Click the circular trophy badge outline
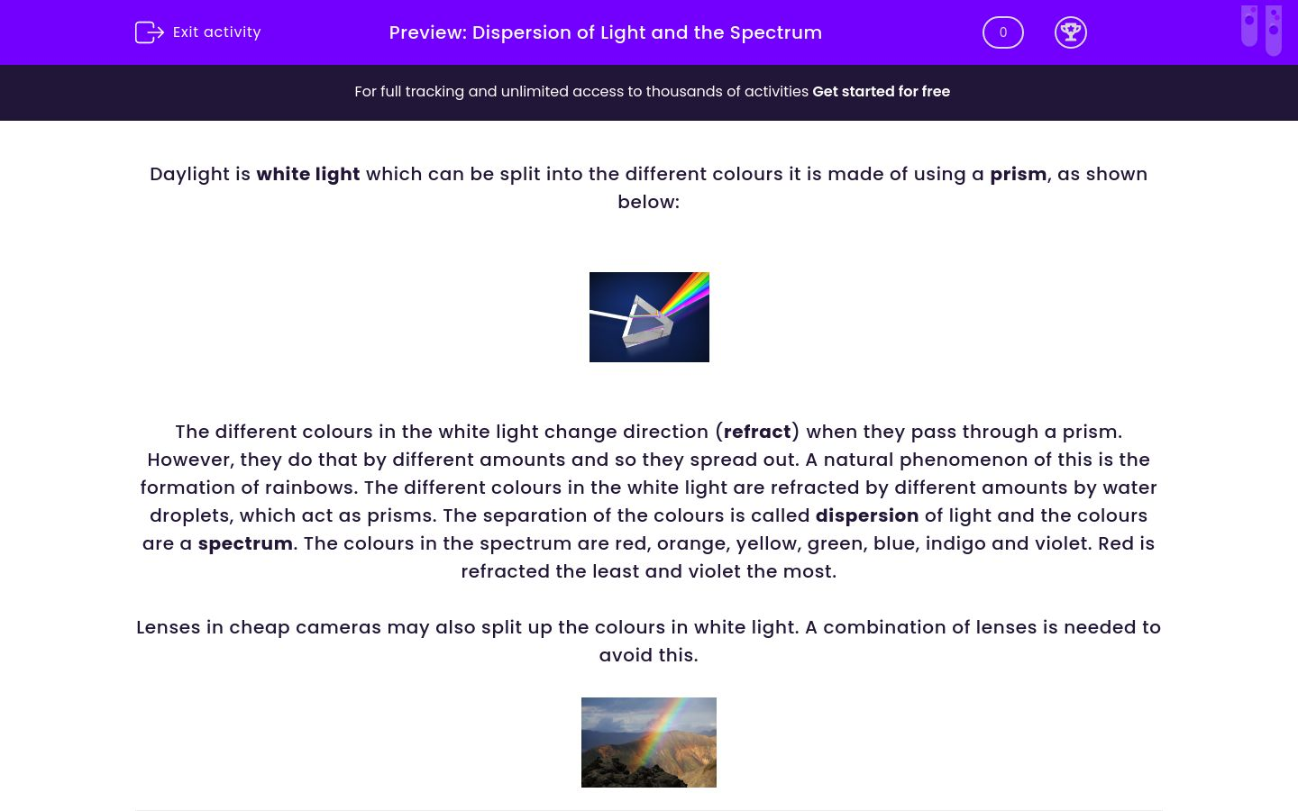The image size is (1298, 811). pyautogui.click(x=1071, y=32)
